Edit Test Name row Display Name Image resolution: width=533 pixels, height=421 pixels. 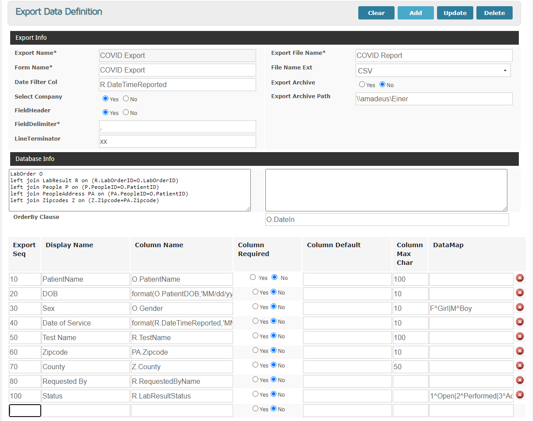click(x=86, y=337)
